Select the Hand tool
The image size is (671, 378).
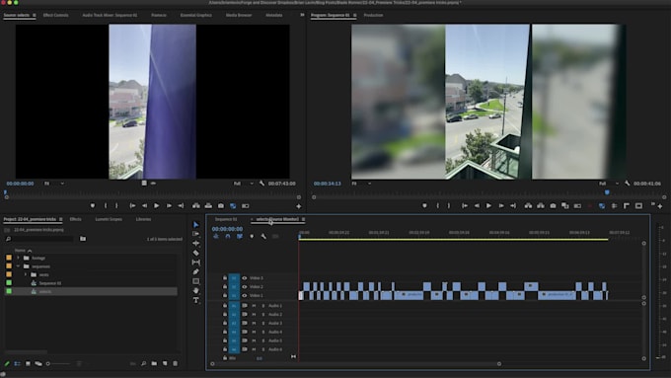point(196,291)
